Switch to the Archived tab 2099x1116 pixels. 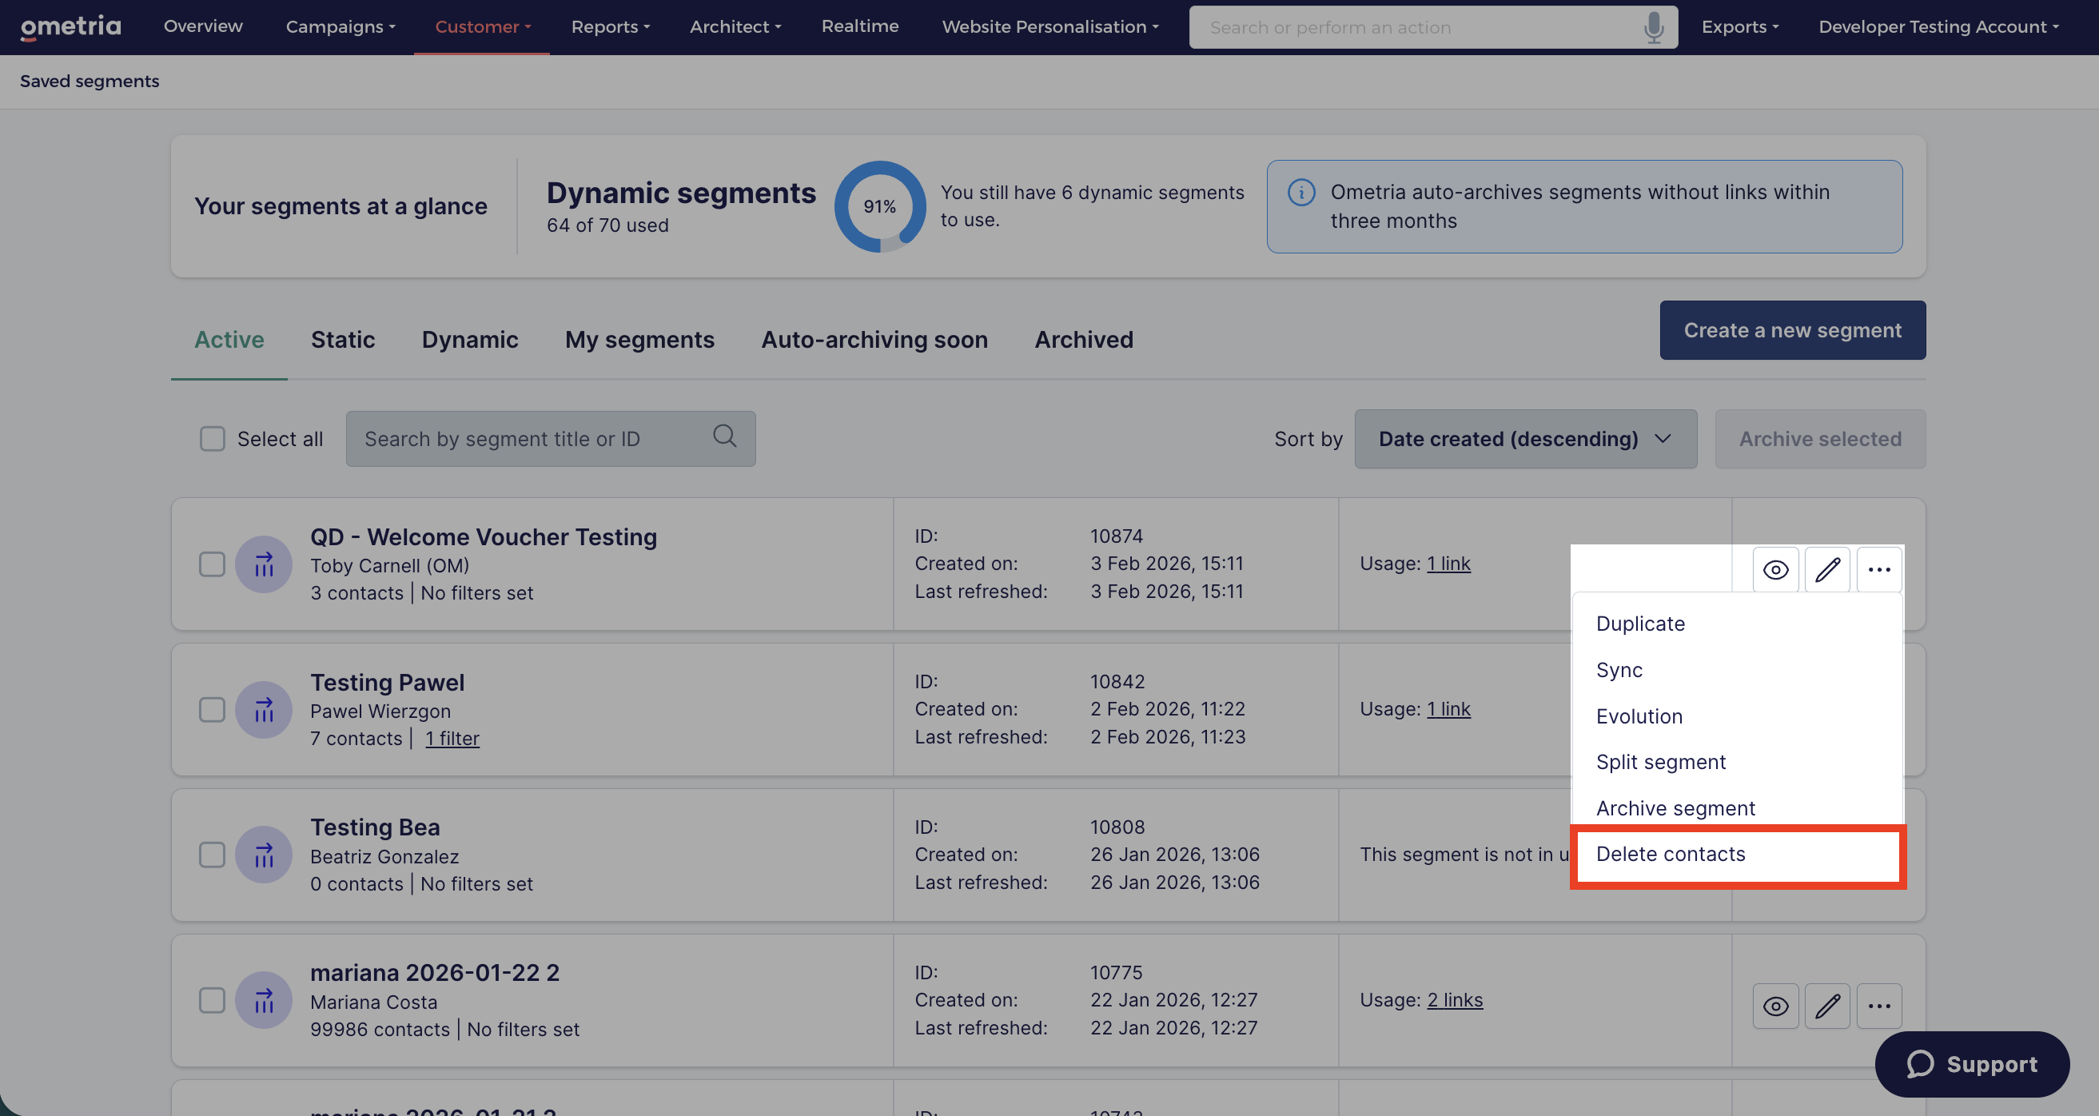pyautogui.click(x=1084, y=339)
